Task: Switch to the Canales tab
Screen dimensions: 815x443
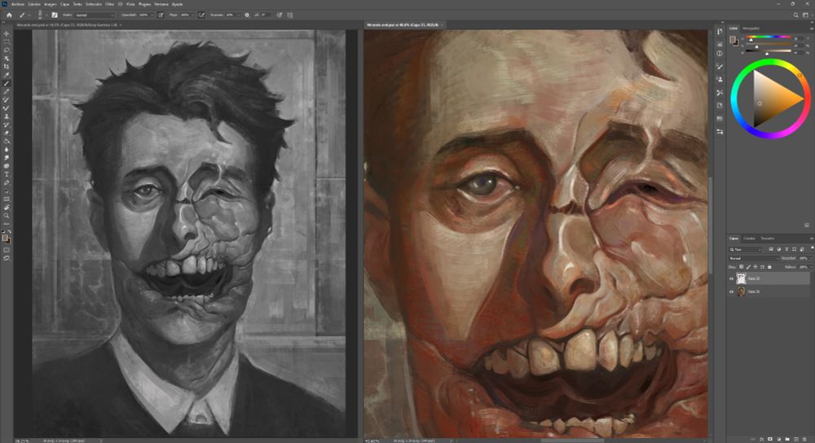Action: coord(749,239)
